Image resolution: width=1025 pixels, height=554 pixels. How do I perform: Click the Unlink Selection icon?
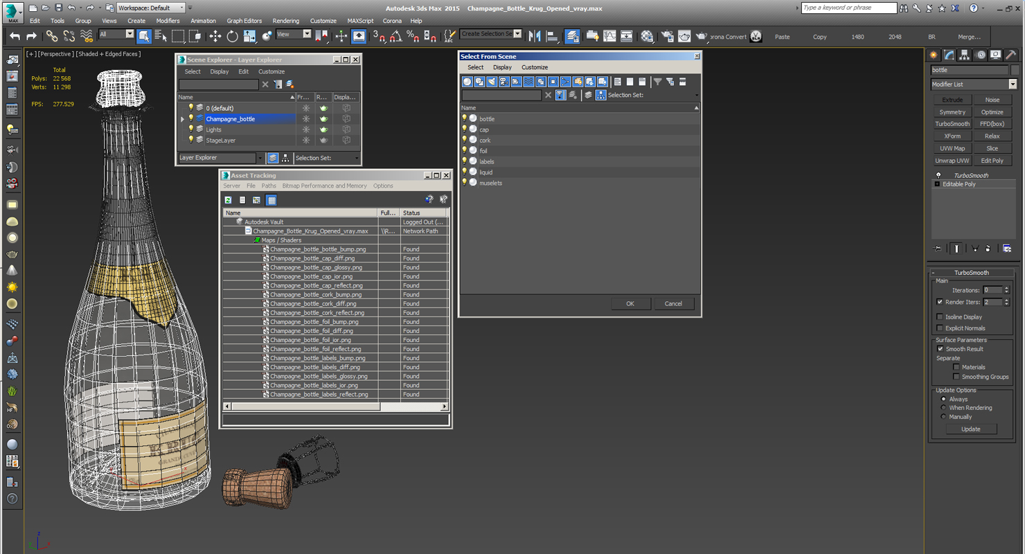tap(69, 36)
